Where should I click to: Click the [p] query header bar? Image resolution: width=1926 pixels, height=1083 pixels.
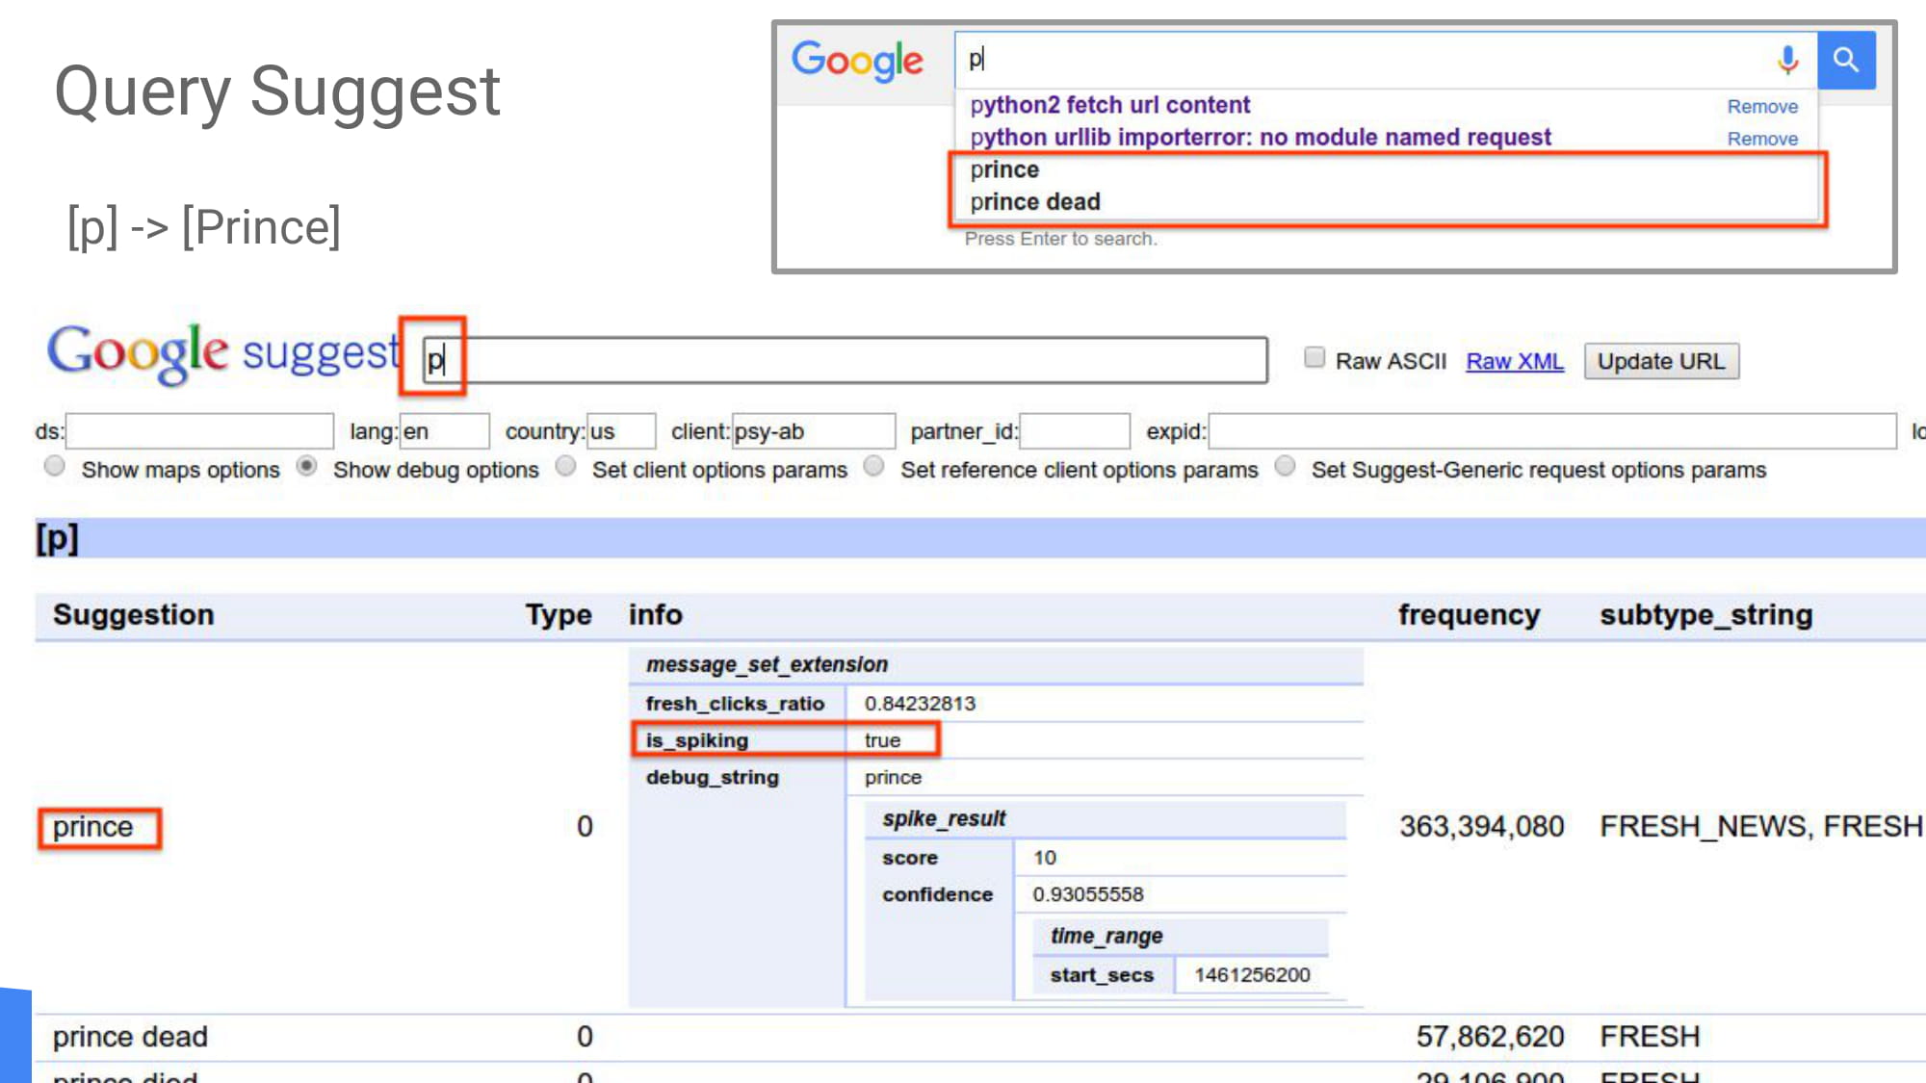coord(980,538)
